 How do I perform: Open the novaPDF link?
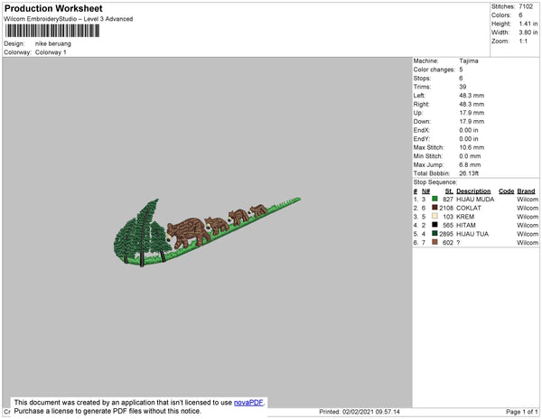point(248,403)
